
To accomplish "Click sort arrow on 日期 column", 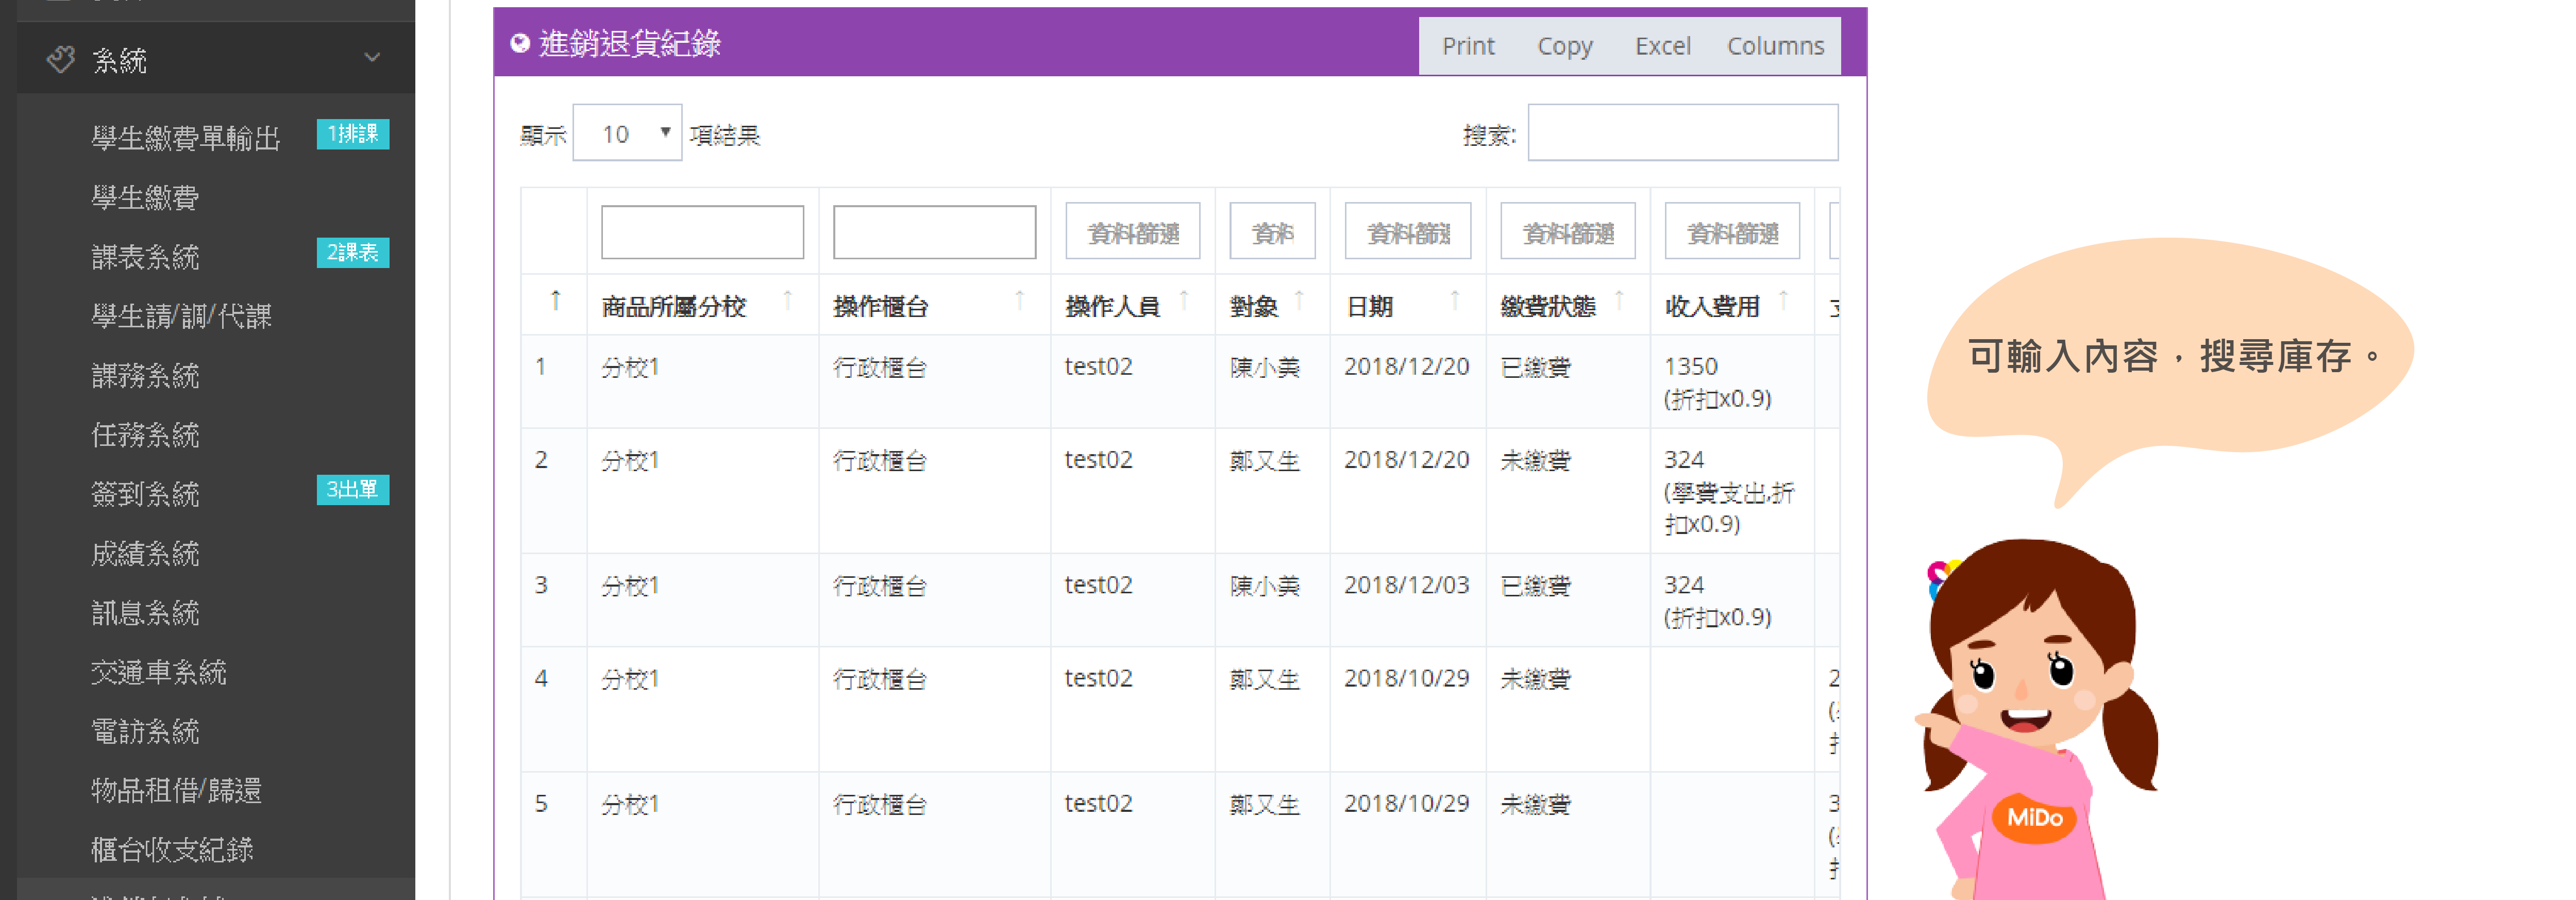I will click(1455, 300).
